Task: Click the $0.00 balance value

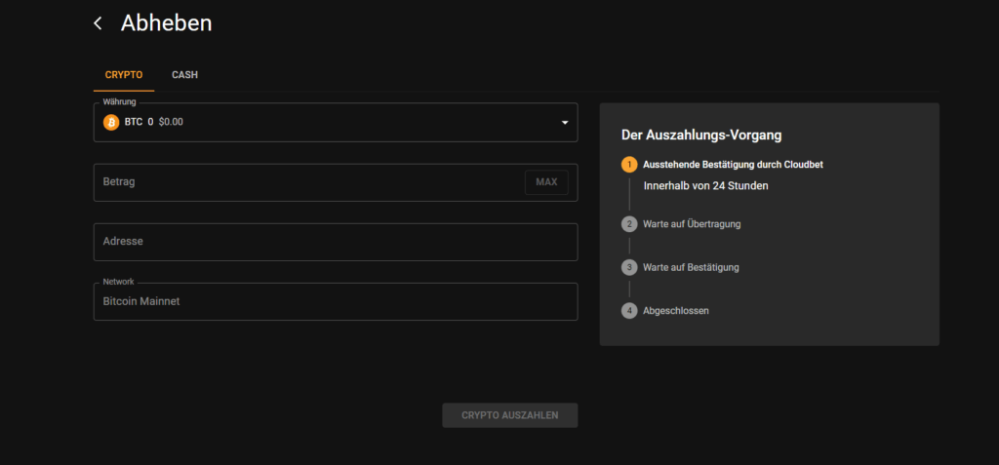Action: [x=171, y=122]
